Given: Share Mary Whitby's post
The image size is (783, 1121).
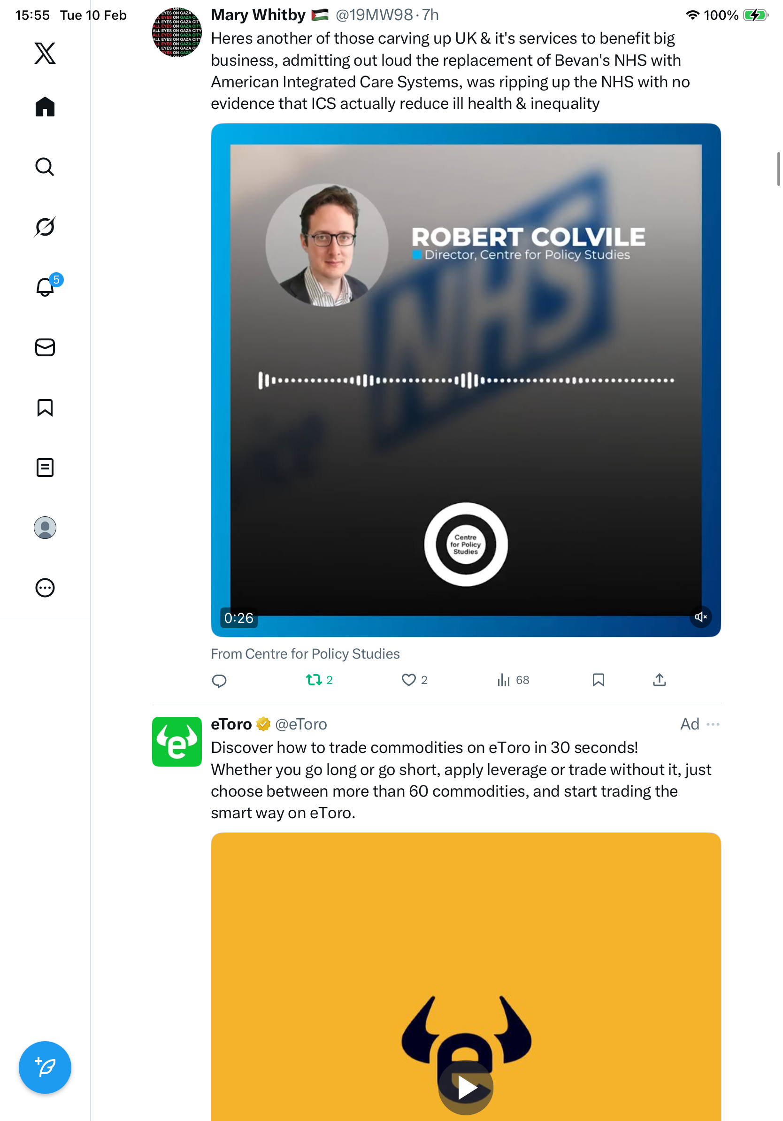Looking at the screenshot, I should 659,679.
